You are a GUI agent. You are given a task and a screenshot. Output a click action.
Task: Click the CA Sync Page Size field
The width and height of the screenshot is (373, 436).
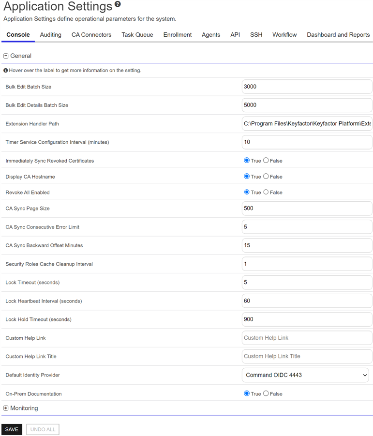pos(307,208)
